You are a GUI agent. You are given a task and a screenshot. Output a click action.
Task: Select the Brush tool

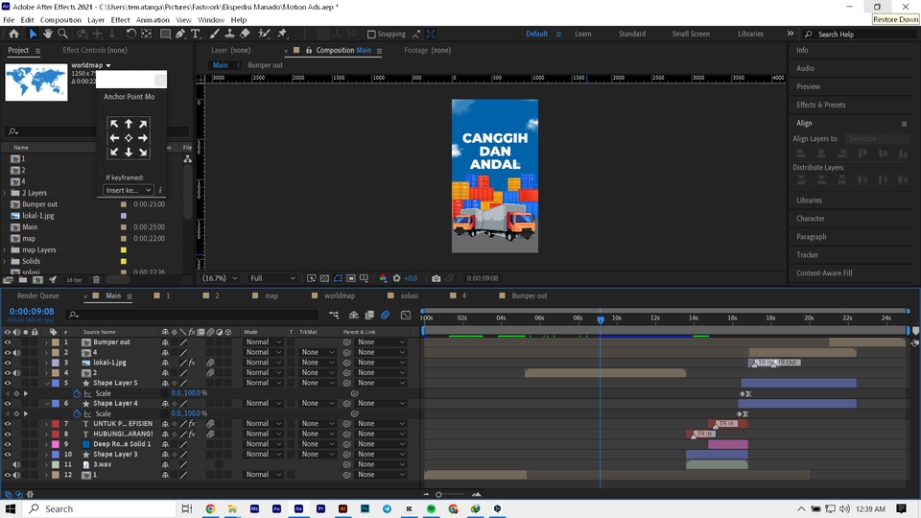point(214,35)
